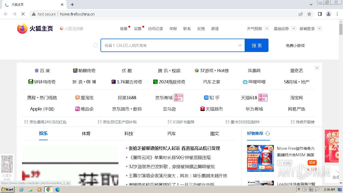Click the 领券 coupon button

pyautogui.click(x=312, y=163)
